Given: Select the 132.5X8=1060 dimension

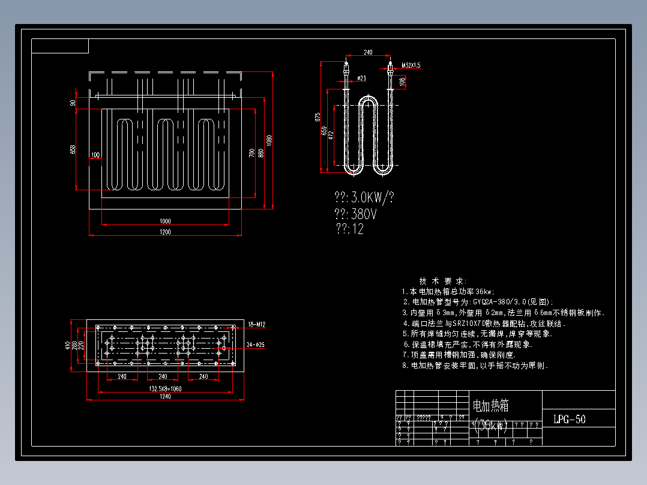Looking at the screenshot, I should click(165, 388).
